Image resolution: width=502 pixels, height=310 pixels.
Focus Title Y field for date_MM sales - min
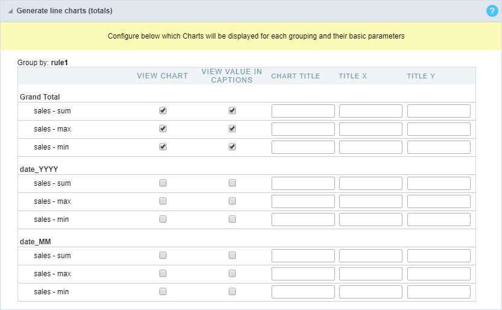pyautogui.click(x=439, y=292)
